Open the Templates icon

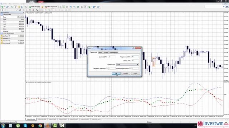(x=98, y=7)
